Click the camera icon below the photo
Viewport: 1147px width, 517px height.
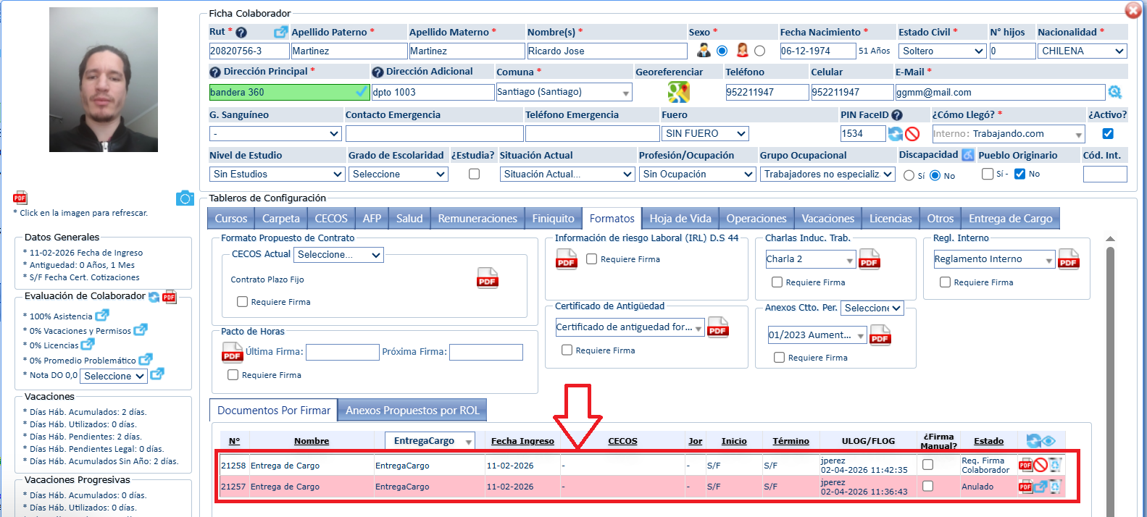point(185,198)
